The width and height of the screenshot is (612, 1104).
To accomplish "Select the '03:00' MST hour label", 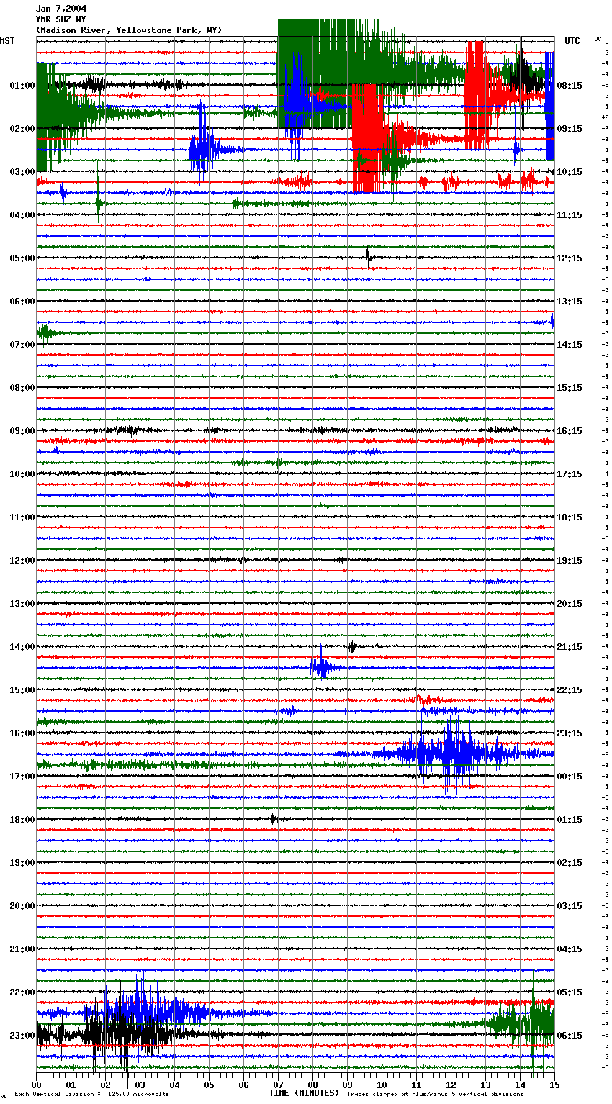I will tap(22, 172).
